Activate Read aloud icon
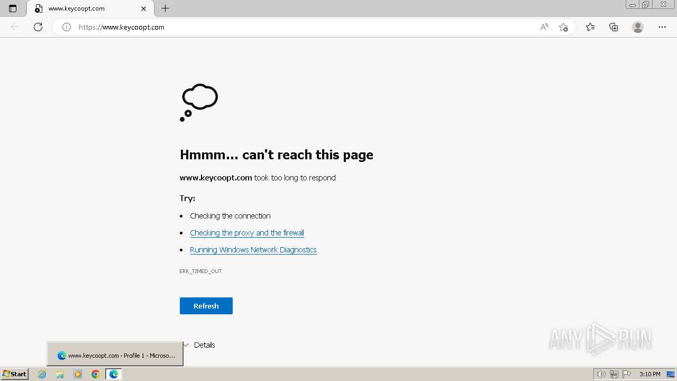The image size is (677, 381). pos(544,27)
